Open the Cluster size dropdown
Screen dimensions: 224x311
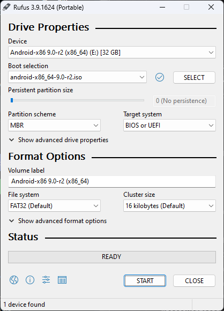pyautogui.click(x=169, y=206)
